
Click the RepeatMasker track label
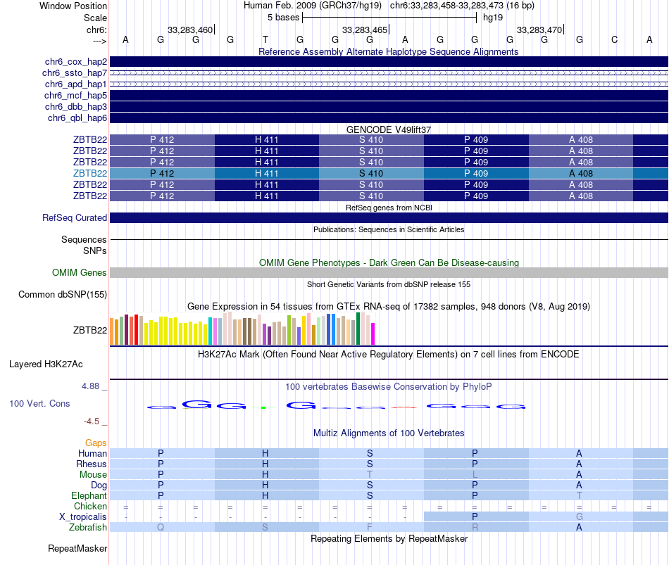(77, 548)
